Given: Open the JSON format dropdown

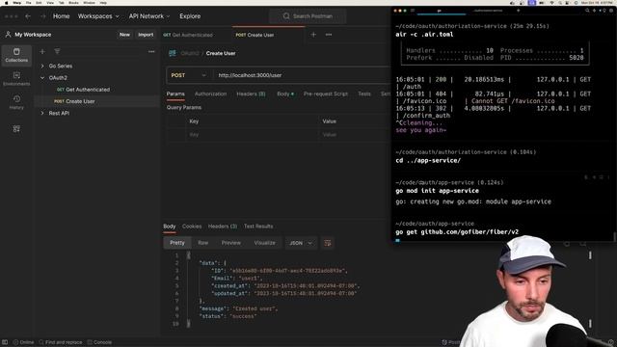Looking at the screenshot, I should click(301, 243).
